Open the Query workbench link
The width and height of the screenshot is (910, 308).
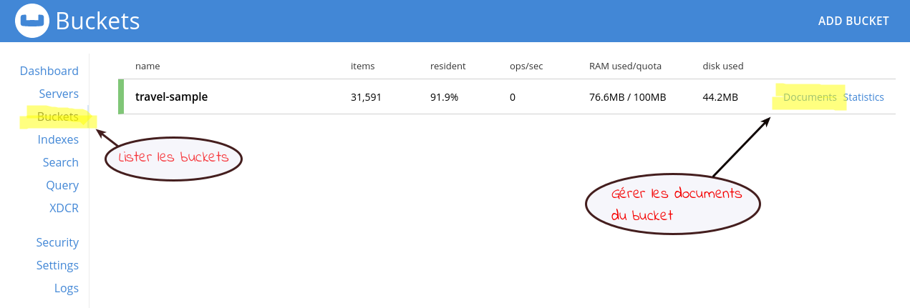[x=62, y=185]
